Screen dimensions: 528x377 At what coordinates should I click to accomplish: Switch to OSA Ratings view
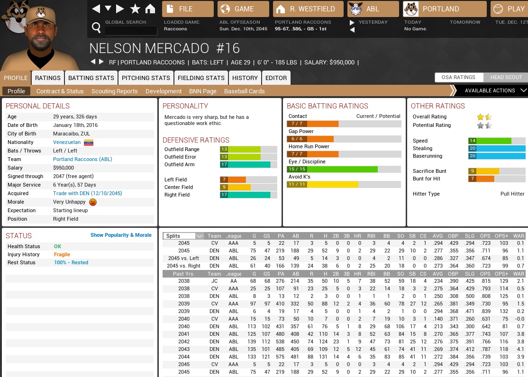coord(459,78)
